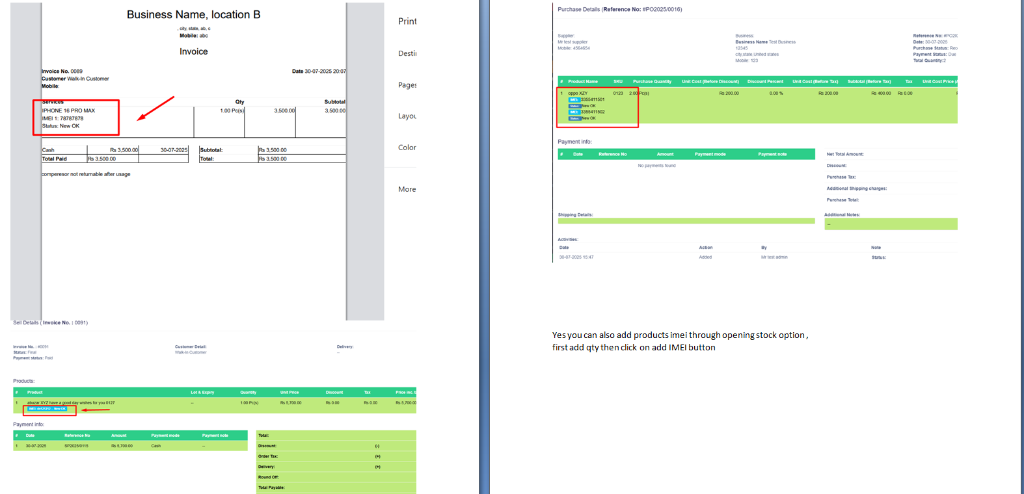
Task: Click the Payment mode header under Sell Details
Action: tap(165, 435)
